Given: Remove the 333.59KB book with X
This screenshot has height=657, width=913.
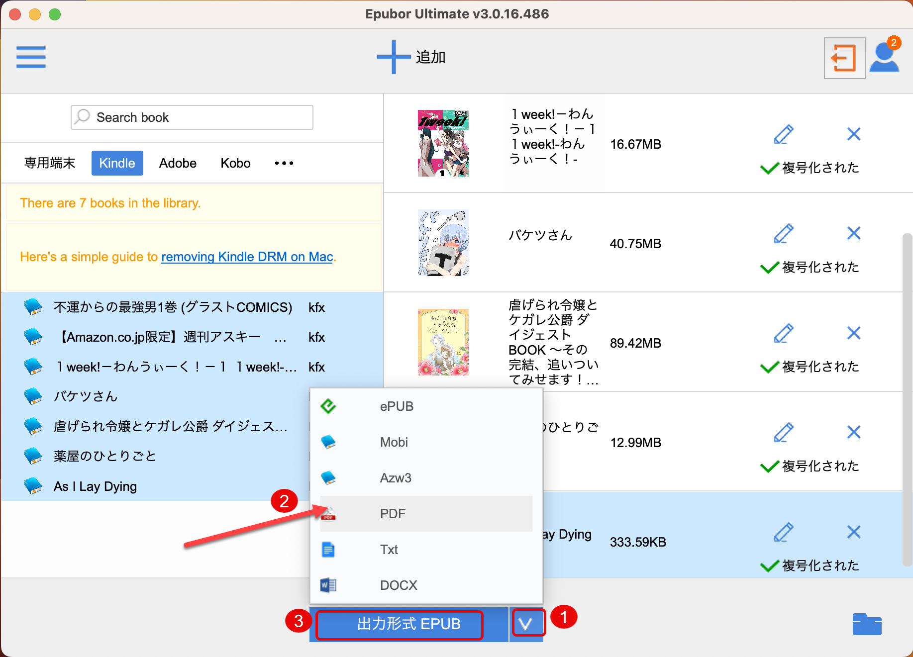Looking at the screenshot, I should 854,532.
